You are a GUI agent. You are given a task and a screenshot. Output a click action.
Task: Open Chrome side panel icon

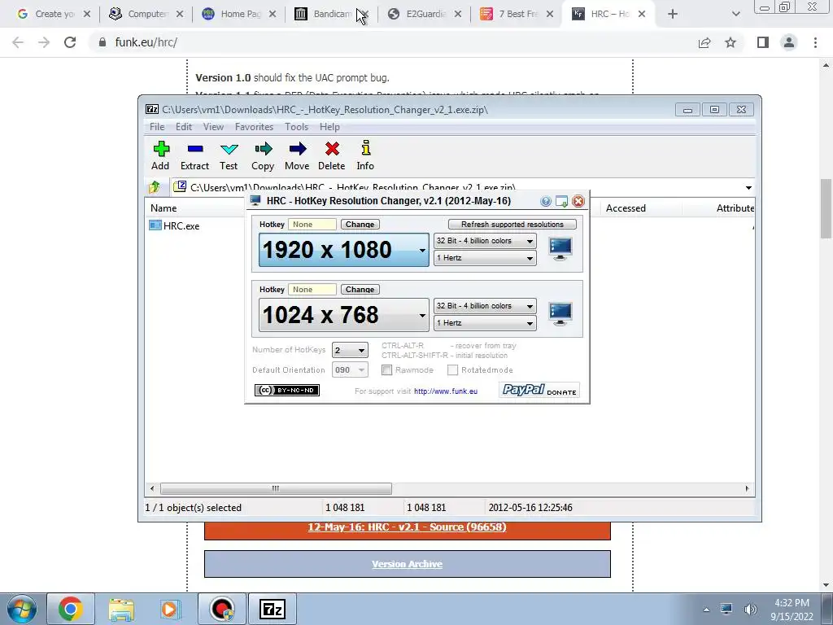[763, 42]
